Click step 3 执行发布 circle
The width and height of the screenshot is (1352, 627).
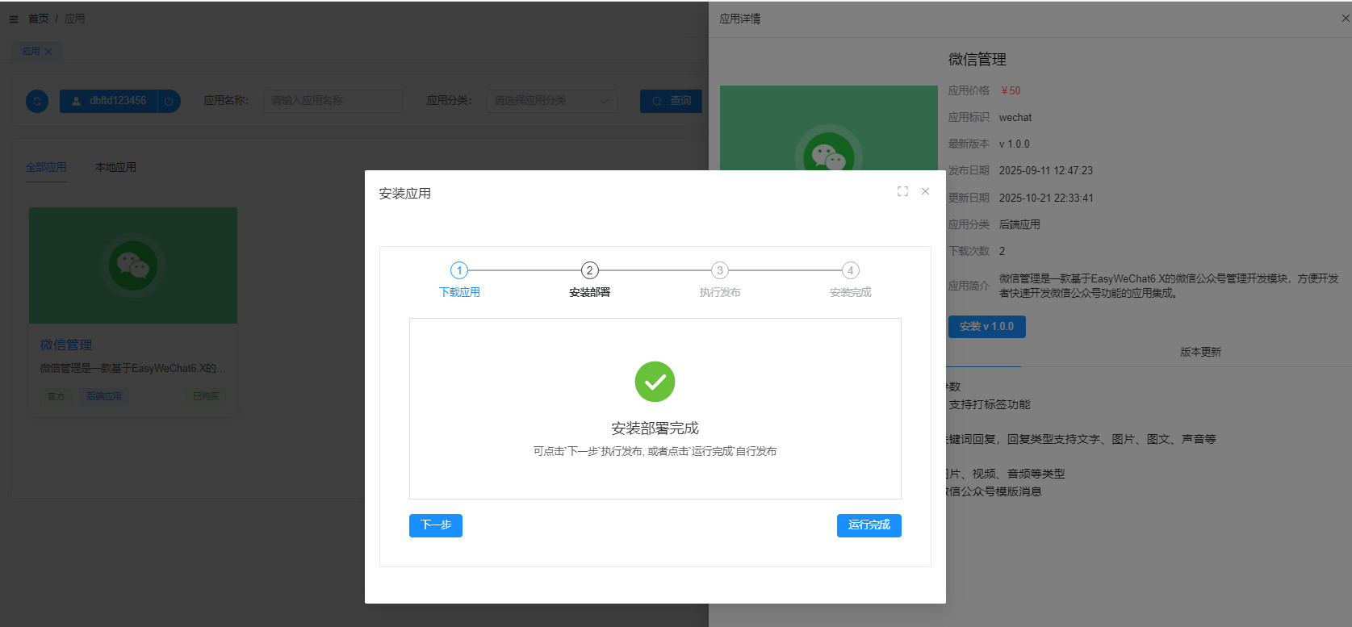coord(719,270)
